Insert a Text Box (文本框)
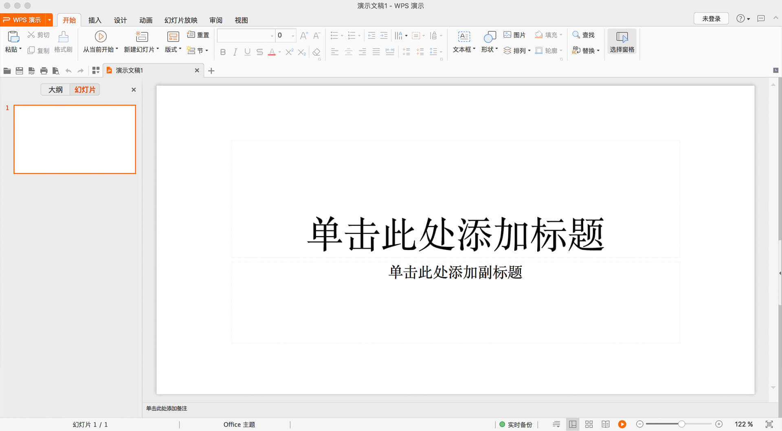Viewport: 782px width, 431px height. 464,42
